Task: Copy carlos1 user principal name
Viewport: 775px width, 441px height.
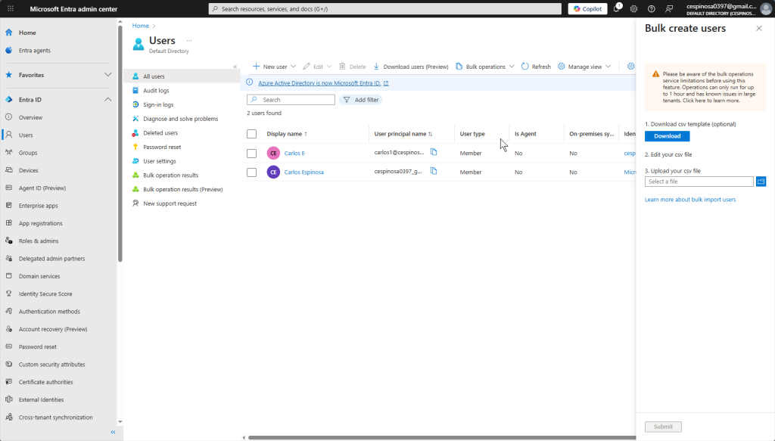Action: (434, 152)
